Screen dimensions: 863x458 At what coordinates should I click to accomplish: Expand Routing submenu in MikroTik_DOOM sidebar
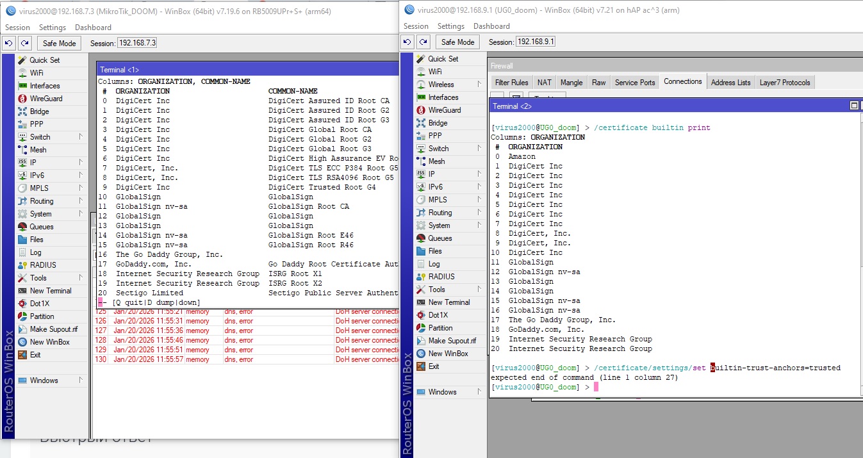click(x=81, y=201)
